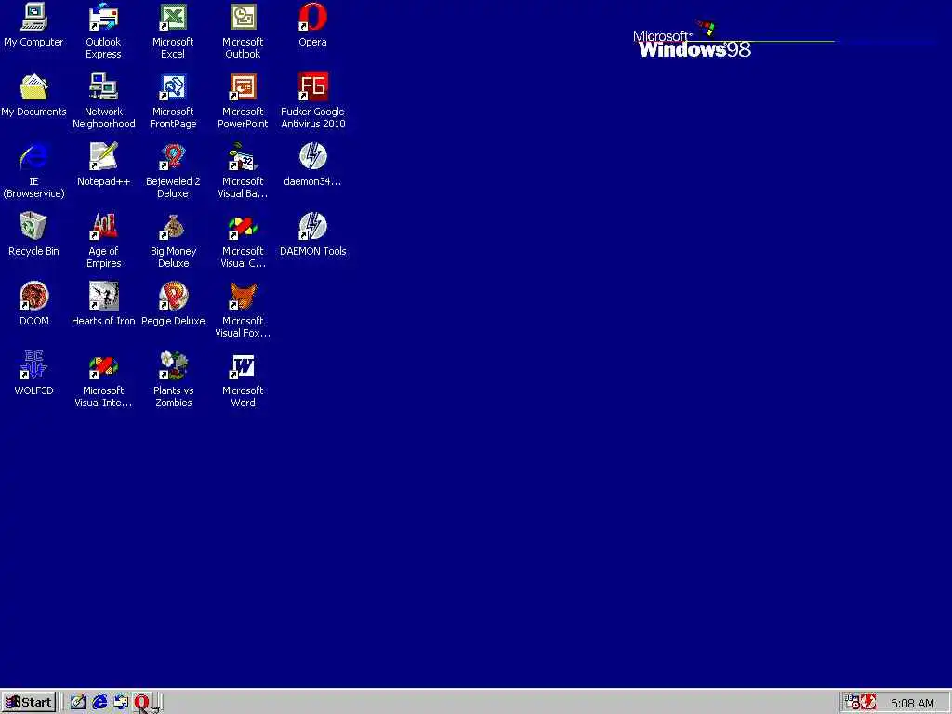Click Task Scheduler tray icon
The image size is (952, 714).
[x=853, y=703]
